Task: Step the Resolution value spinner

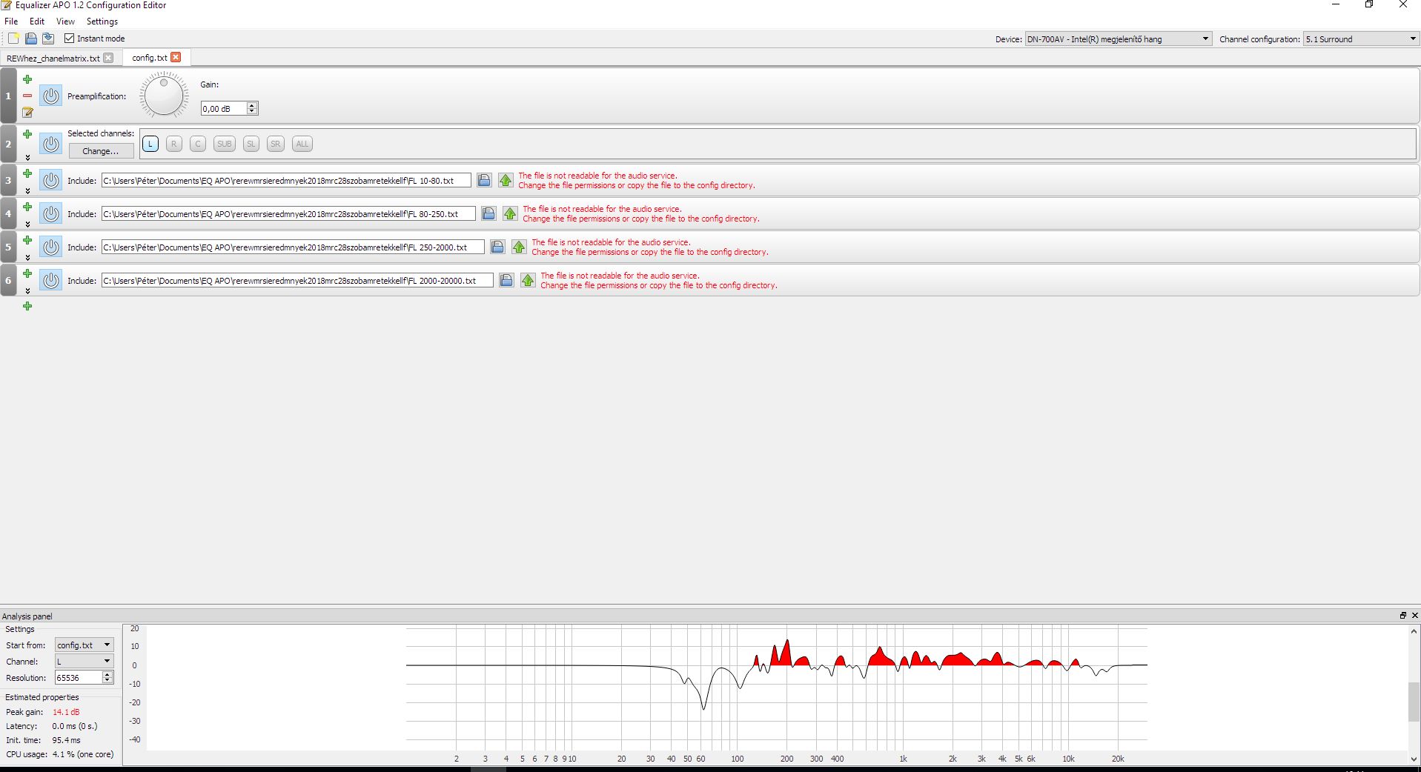Action: click(x=107, y=677)
